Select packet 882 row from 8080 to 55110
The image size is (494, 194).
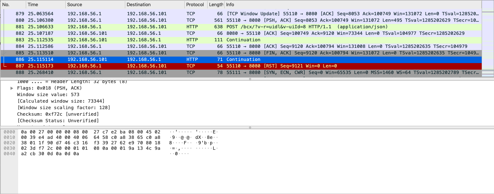coord(241,33)
